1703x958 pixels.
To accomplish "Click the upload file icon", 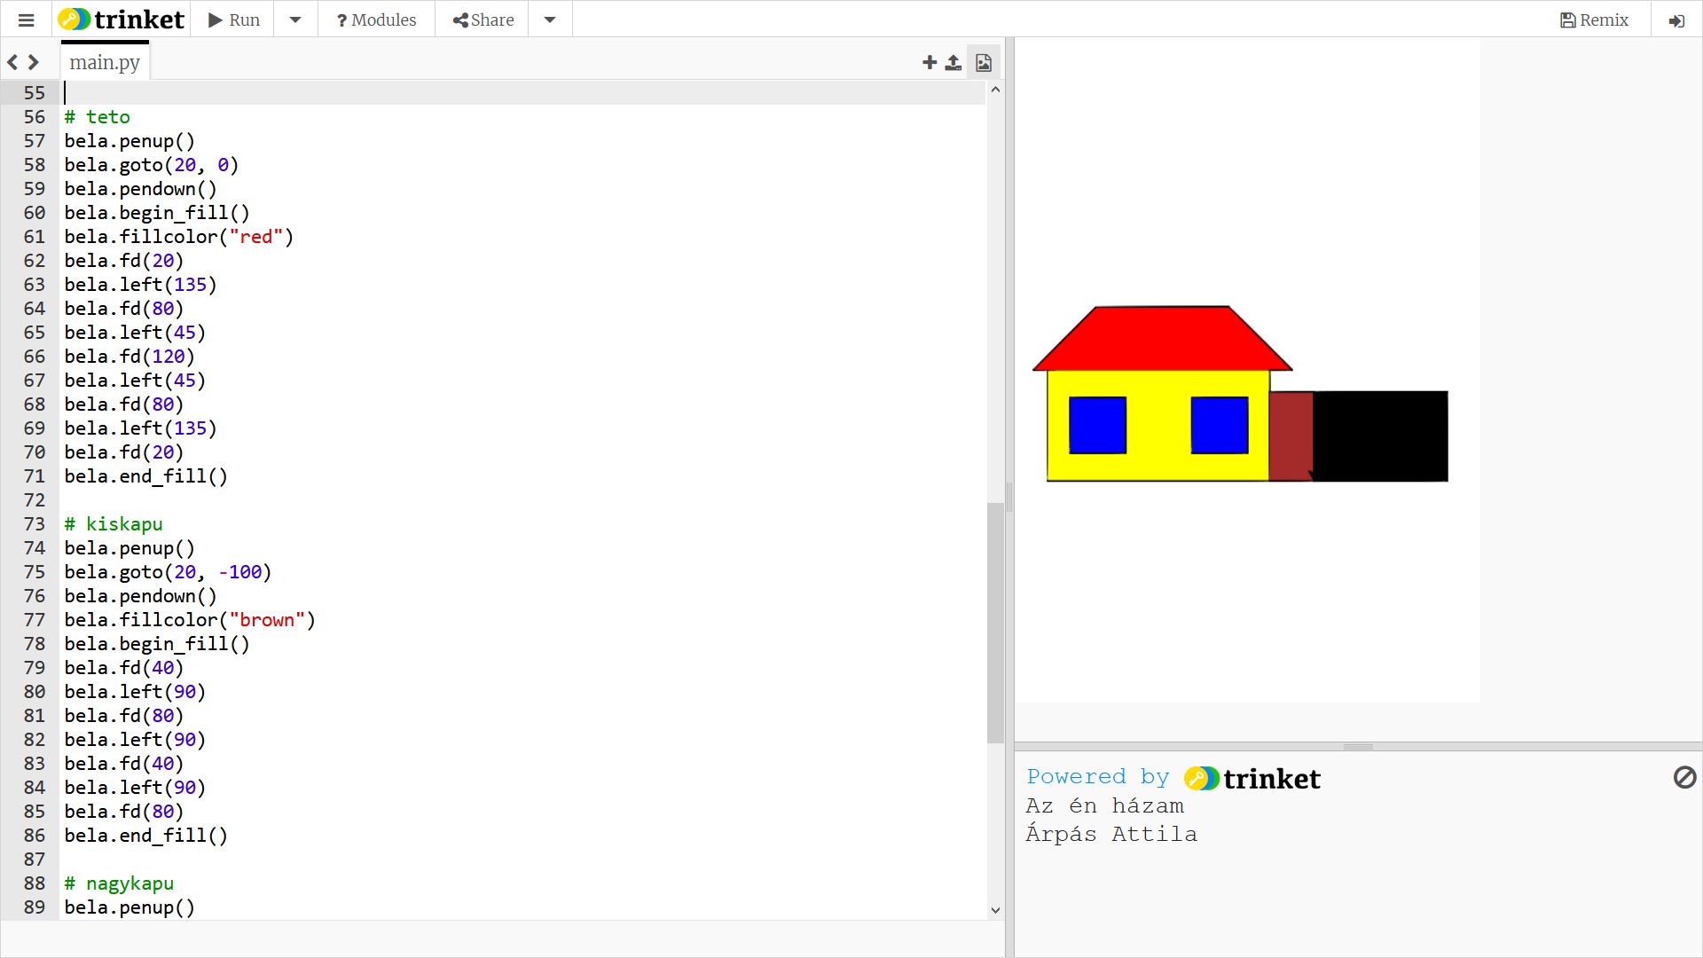I will 953,62.
